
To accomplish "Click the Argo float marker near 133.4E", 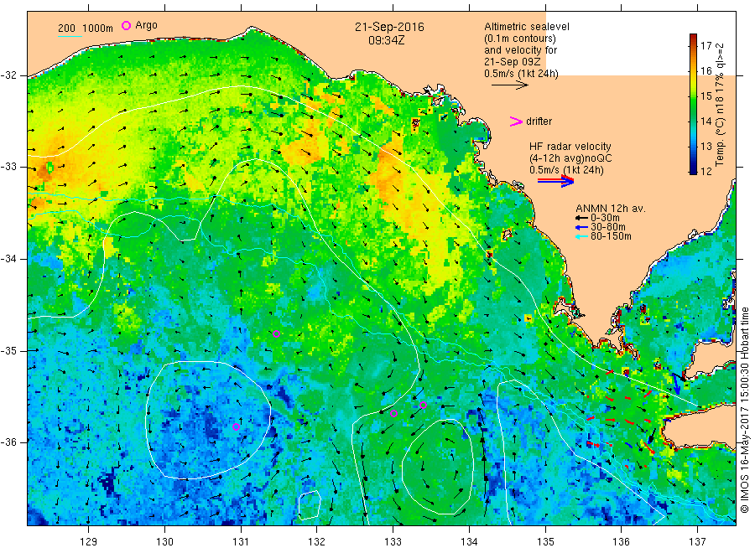I will click(424, 405).
